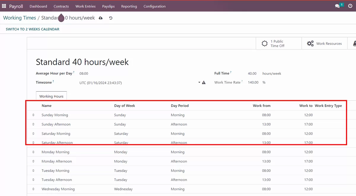Open the Timezone dropdown arrow
356x196 pixels.
tap(199, 83)
